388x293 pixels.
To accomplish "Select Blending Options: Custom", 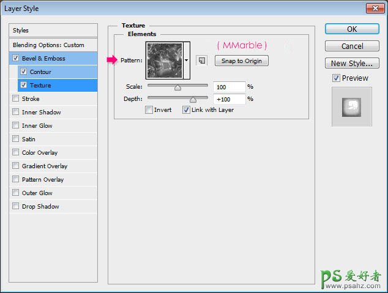I will point(48,45).
